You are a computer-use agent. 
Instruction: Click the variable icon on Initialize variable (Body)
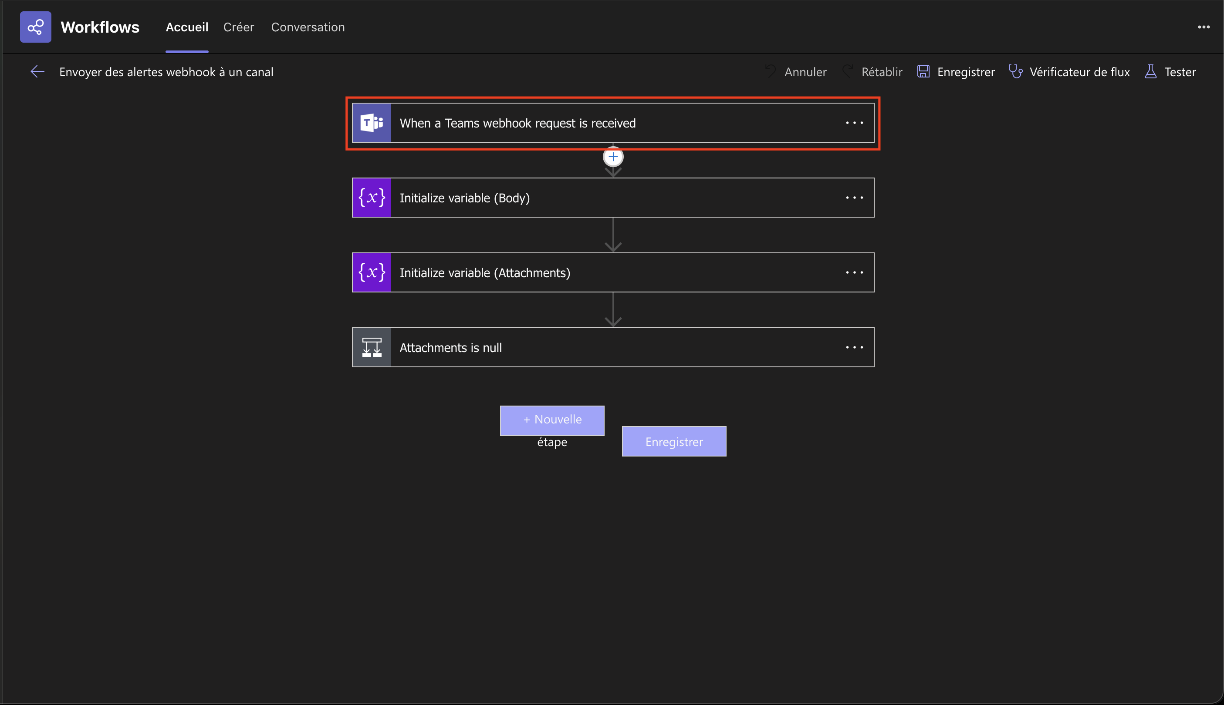click(372, 198)
